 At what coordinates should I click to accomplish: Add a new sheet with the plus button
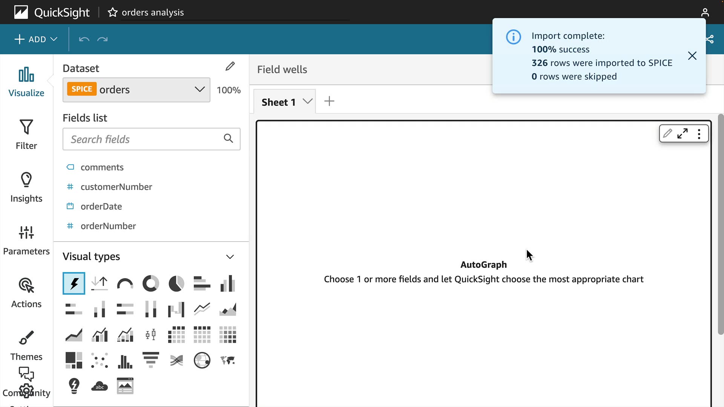click(329, 101)
